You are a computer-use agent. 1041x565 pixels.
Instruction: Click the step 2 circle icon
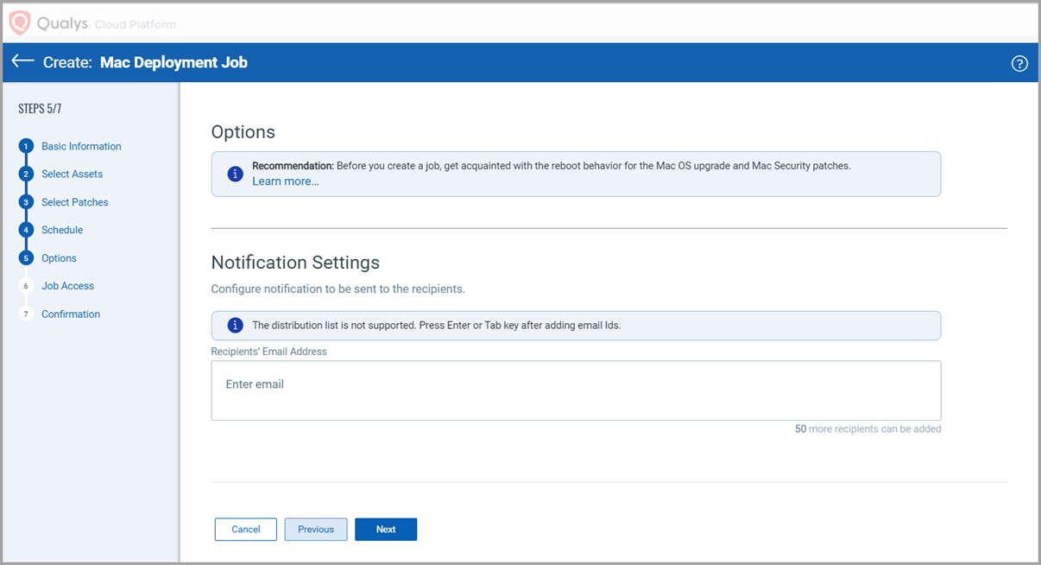point(26,175)
